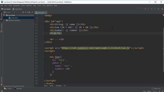Click the UTF-8 encoding status
The image size is (164, 92).
coord(155,91)
